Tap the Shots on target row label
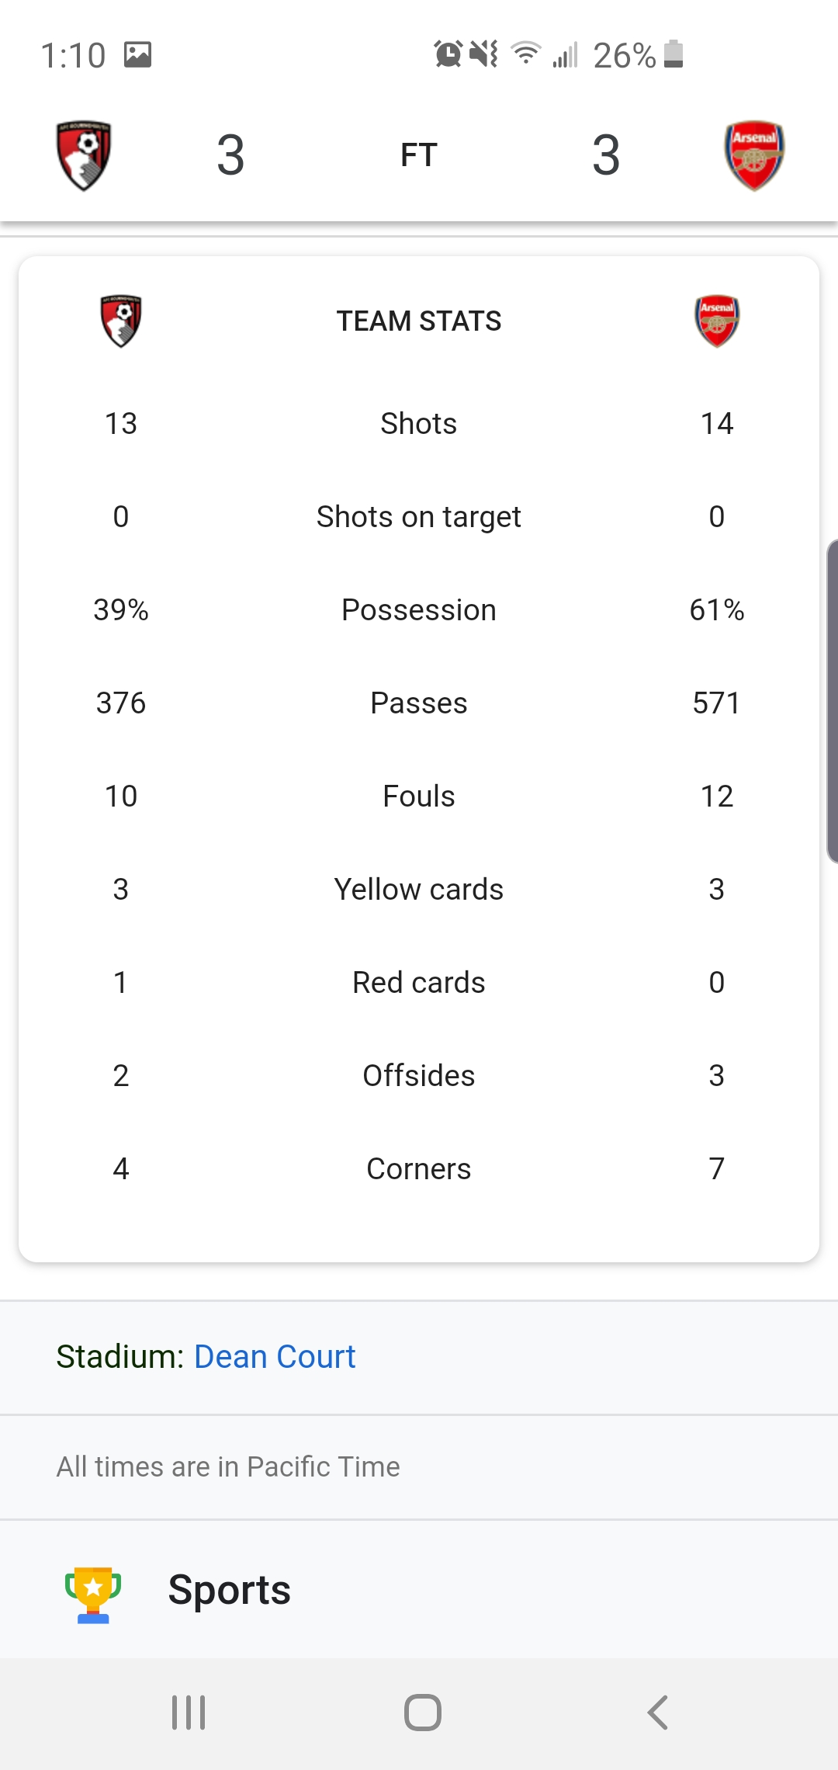 coord(419,517)
